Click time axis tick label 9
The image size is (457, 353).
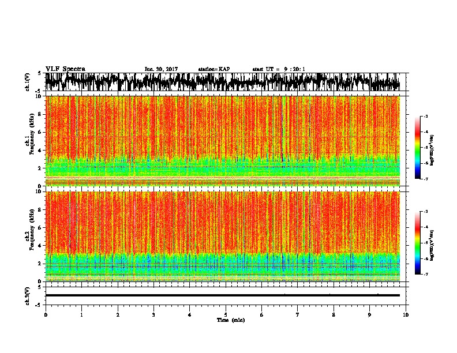tap(369, 315)
